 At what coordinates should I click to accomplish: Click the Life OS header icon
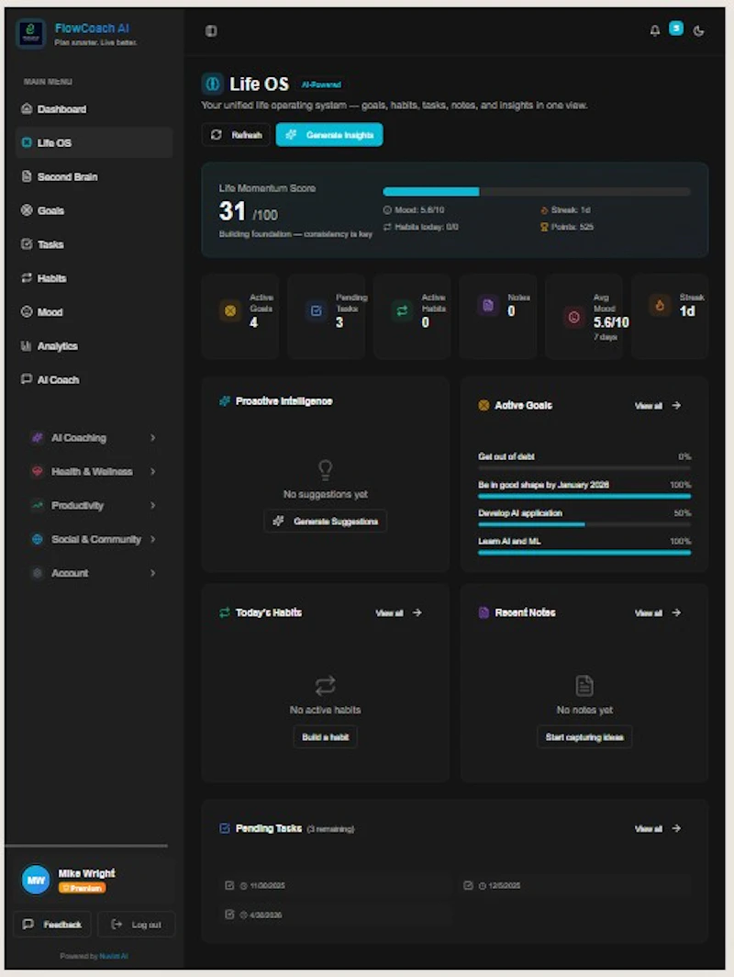[212, 84]
